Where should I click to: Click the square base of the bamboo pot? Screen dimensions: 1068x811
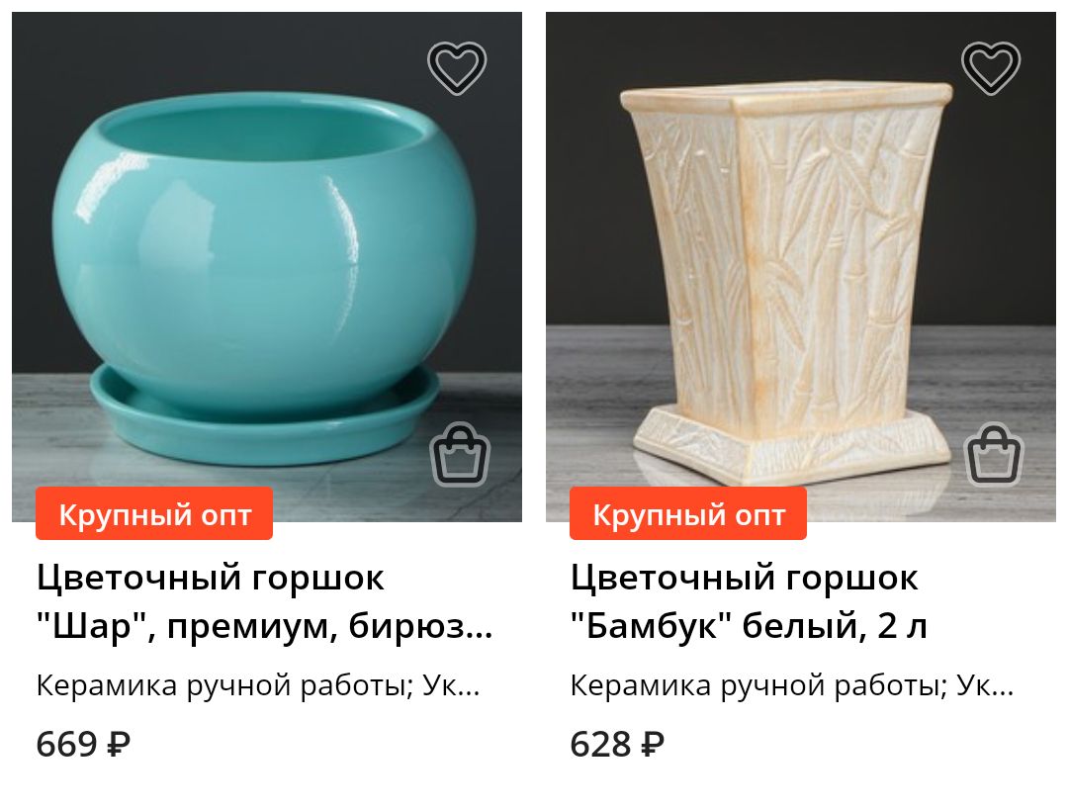coord(790,446)
